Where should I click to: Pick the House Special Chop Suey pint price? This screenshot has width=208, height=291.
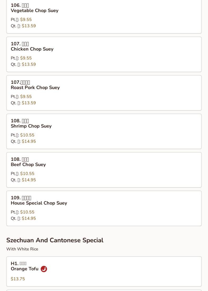pyautogui.click(x=27, y=212)
